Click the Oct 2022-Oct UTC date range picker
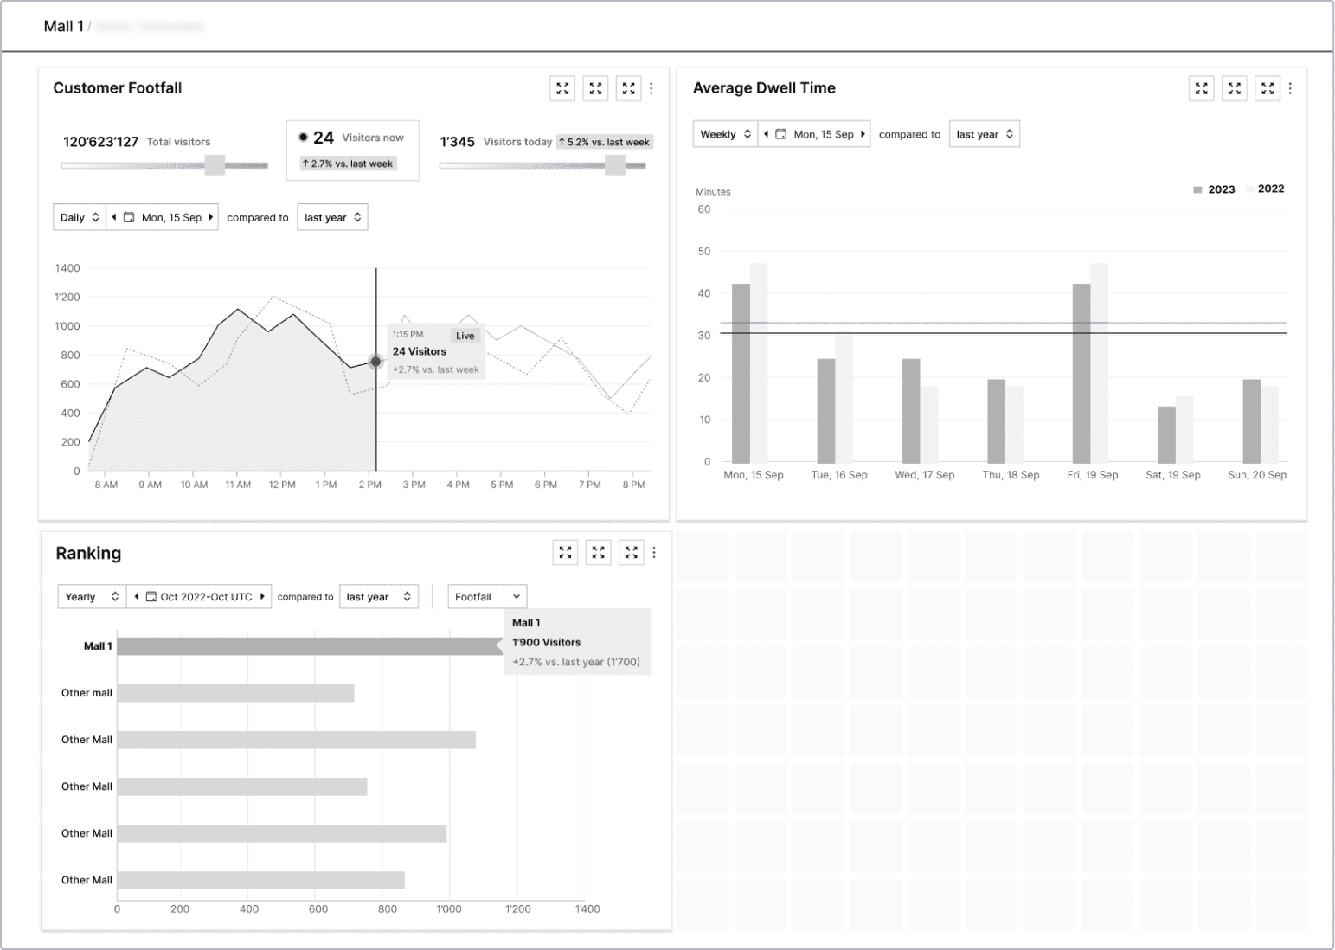 pos(199,597)
